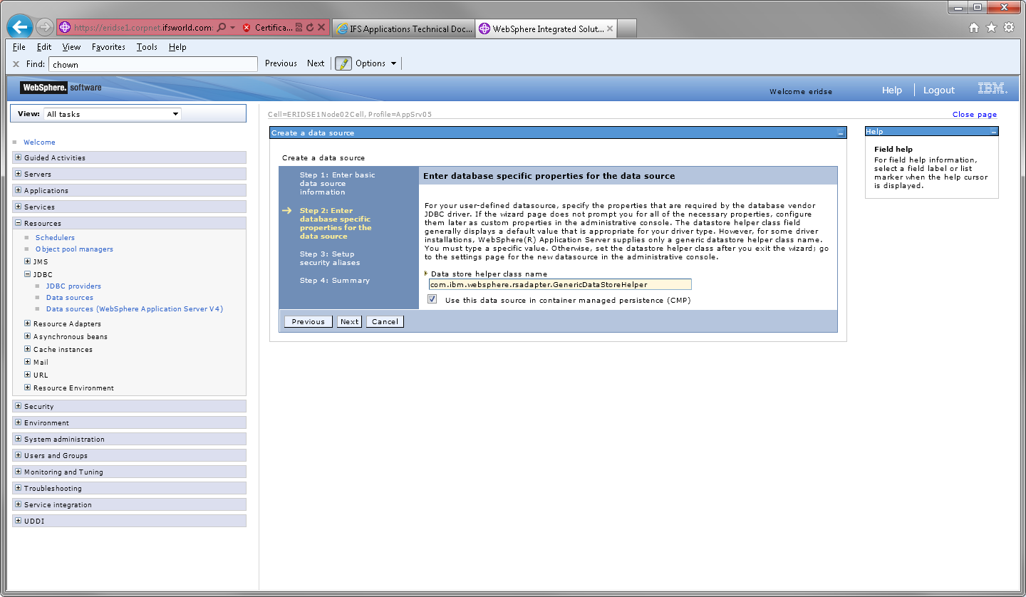Stop loading with address bar X
The height and width of the screenshot is (597, 1026).
pos(321,28)
